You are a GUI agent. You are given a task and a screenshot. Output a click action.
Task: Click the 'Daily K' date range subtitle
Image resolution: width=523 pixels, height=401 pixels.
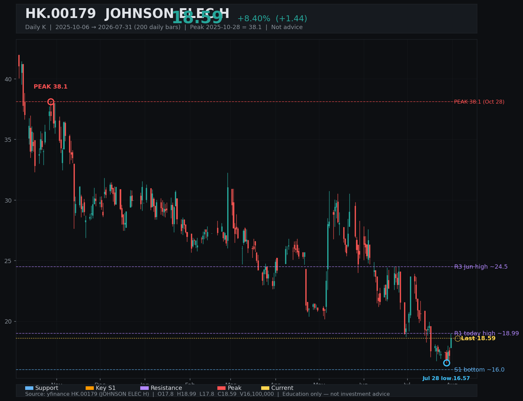coord(164,27)
